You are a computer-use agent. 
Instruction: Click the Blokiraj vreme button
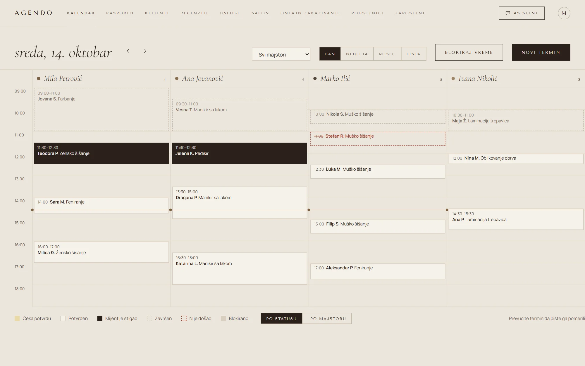pos(469,52)
